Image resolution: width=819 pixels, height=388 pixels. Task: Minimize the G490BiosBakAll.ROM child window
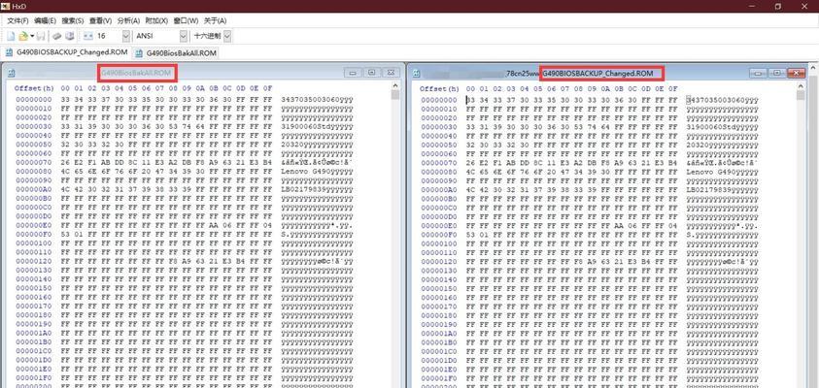[353, 73]
